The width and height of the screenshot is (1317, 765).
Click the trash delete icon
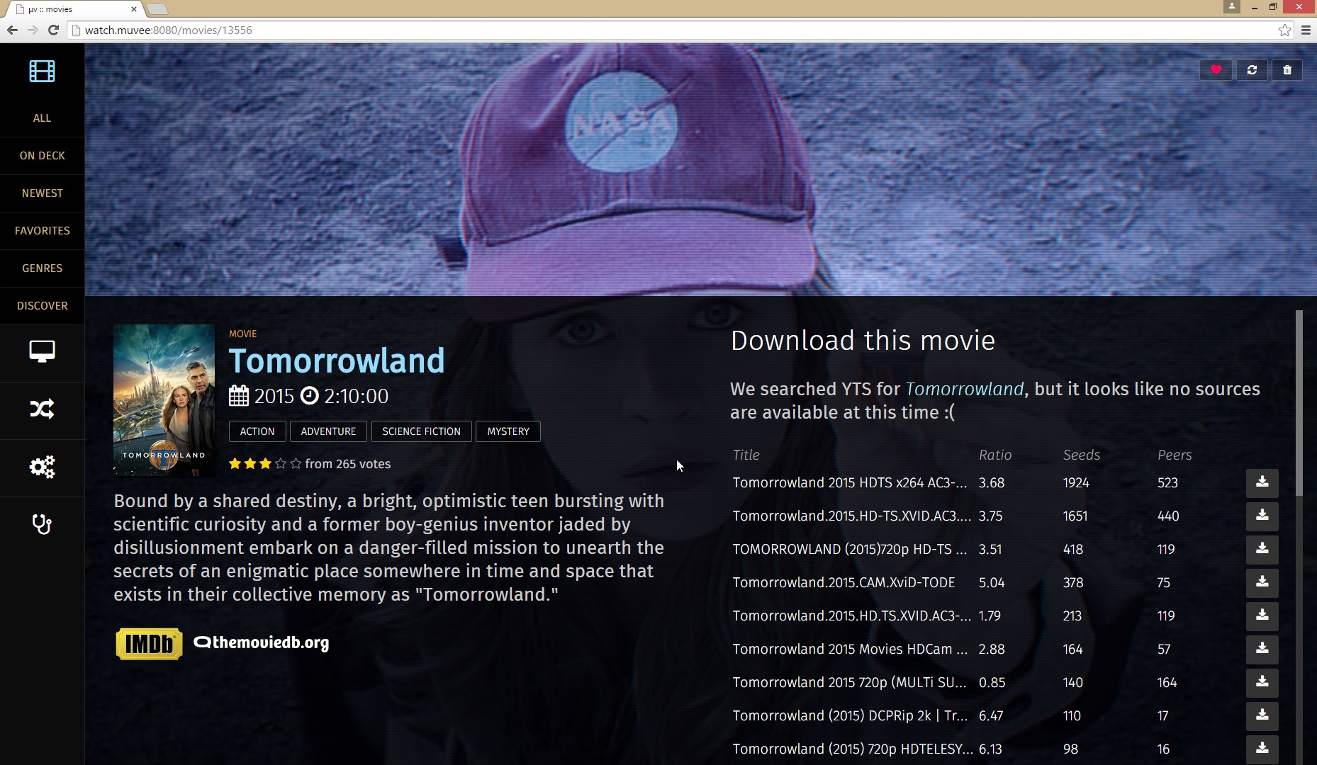tap(1287, 69)
